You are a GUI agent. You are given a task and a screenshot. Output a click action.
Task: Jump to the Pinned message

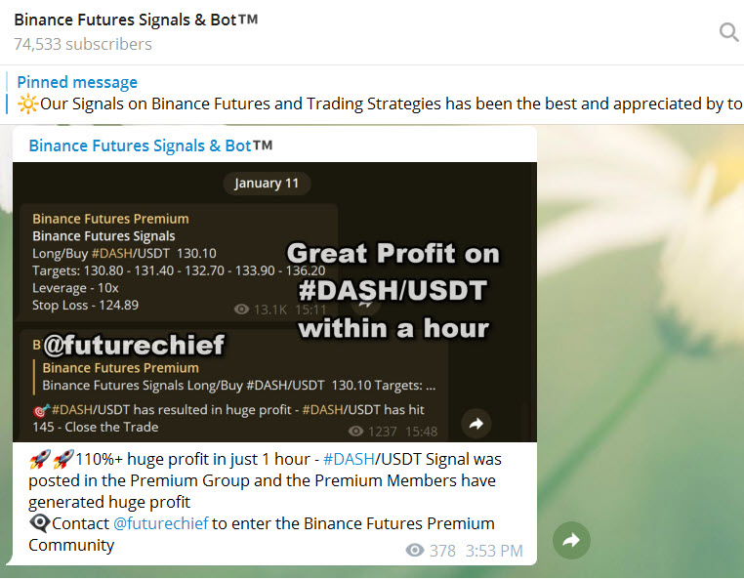pyautogui.click(x=77, y=82)
